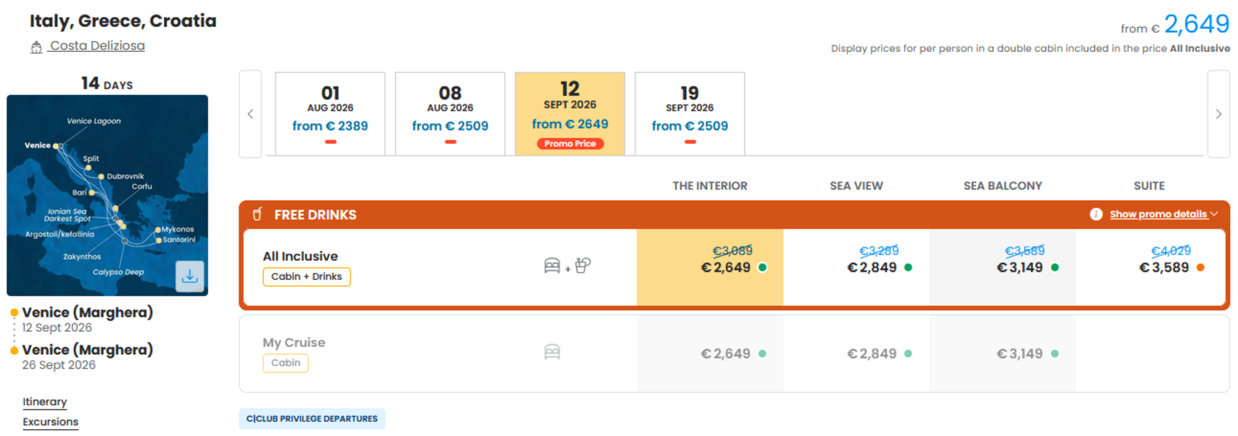Viewport: 1238px width, 436px height.
Task: Choose the 08 Aug 2026 departure date
Action: point(450,114)
